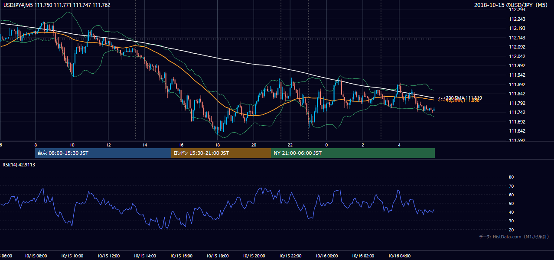Click the 10/15 14:00 time axis label

145,256
